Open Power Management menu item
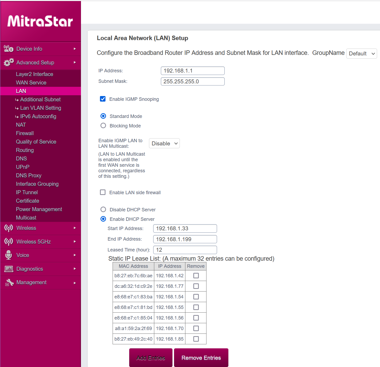This screenshot has height=367, width=380. tap(39, 209)
